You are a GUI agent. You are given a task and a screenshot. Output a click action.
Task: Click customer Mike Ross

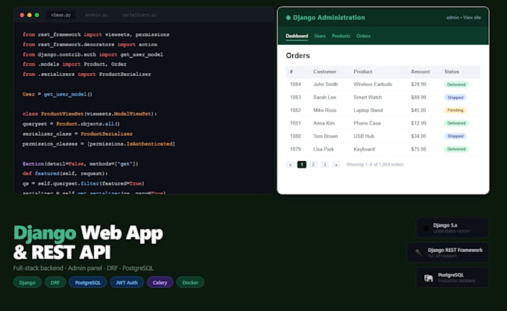324,110
